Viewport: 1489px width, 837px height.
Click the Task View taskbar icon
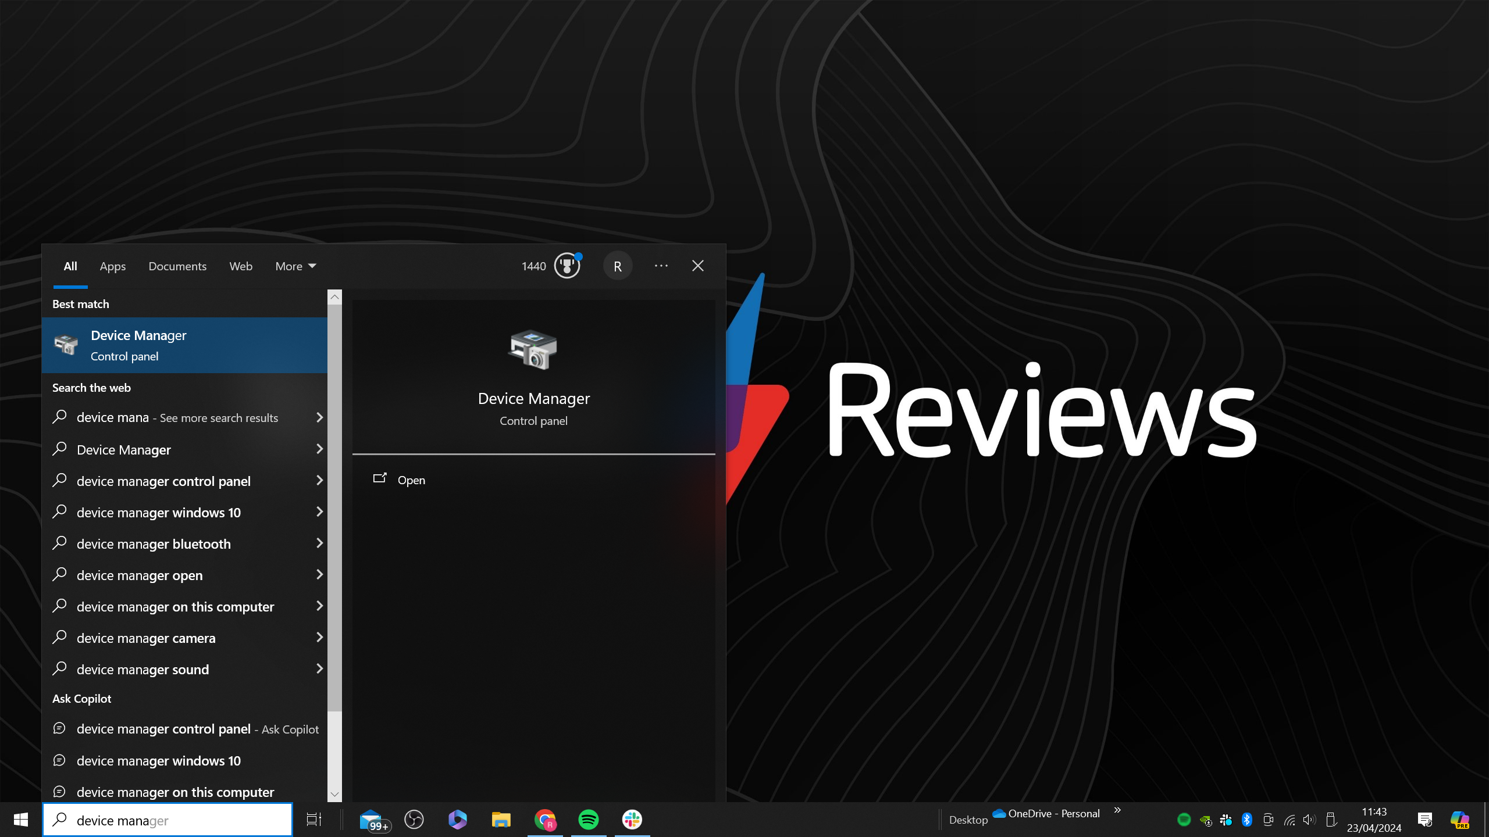[x=314, y=820]
